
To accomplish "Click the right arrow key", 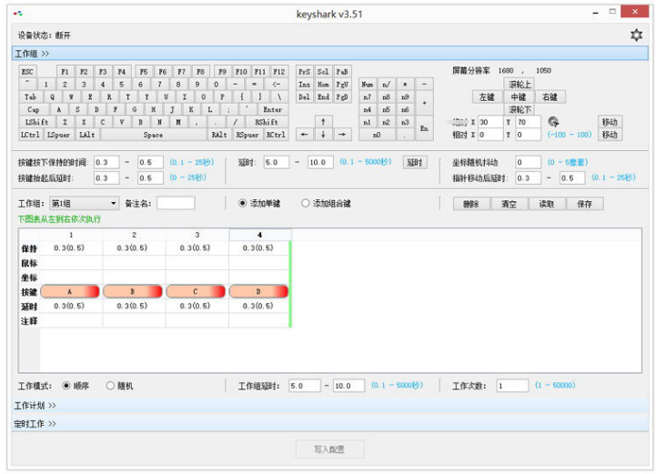I will (342, 135).
